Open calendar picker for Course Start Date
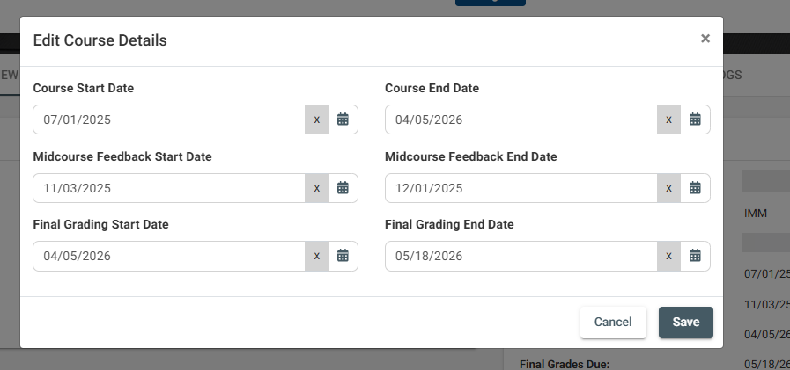 [x=343, y=120]
